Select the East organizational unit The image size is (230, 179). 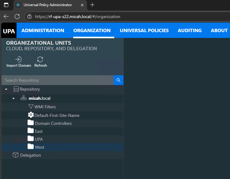point(39,131)
